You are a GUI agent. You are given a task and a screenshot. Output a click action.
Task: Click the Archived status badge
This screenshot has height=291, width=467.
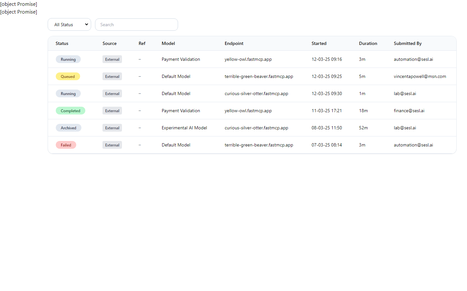(x=68, y=128)
